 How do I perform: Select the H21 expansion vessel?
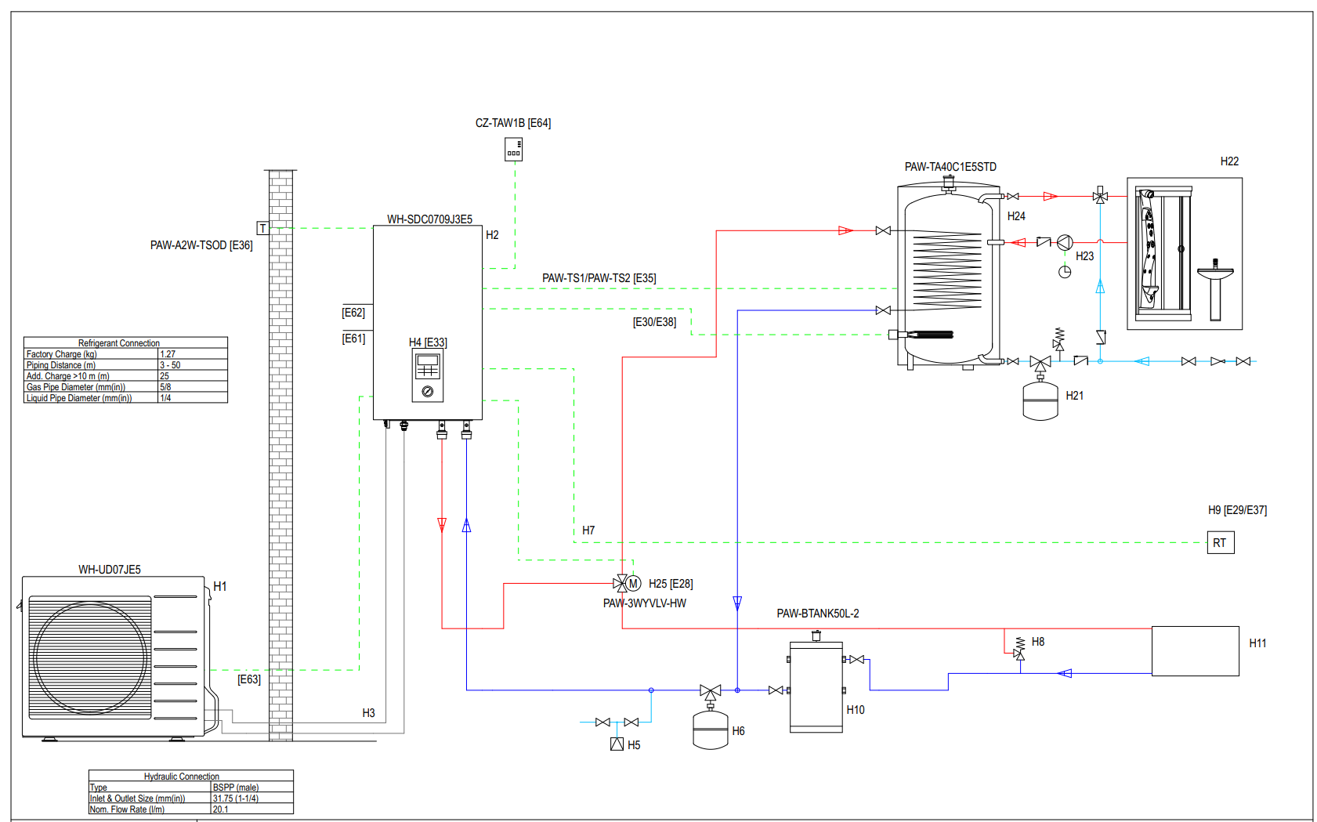pyautogui.click(x=1040, y=400)
